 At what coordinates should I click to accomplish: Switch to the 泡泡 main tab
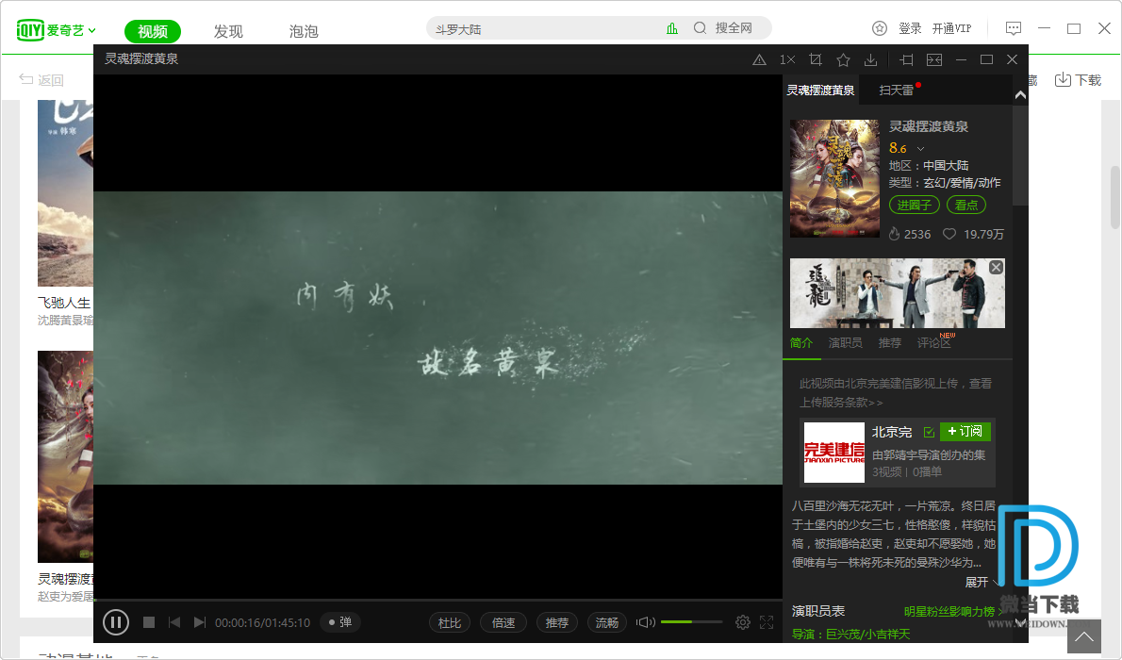pos(304,31)
